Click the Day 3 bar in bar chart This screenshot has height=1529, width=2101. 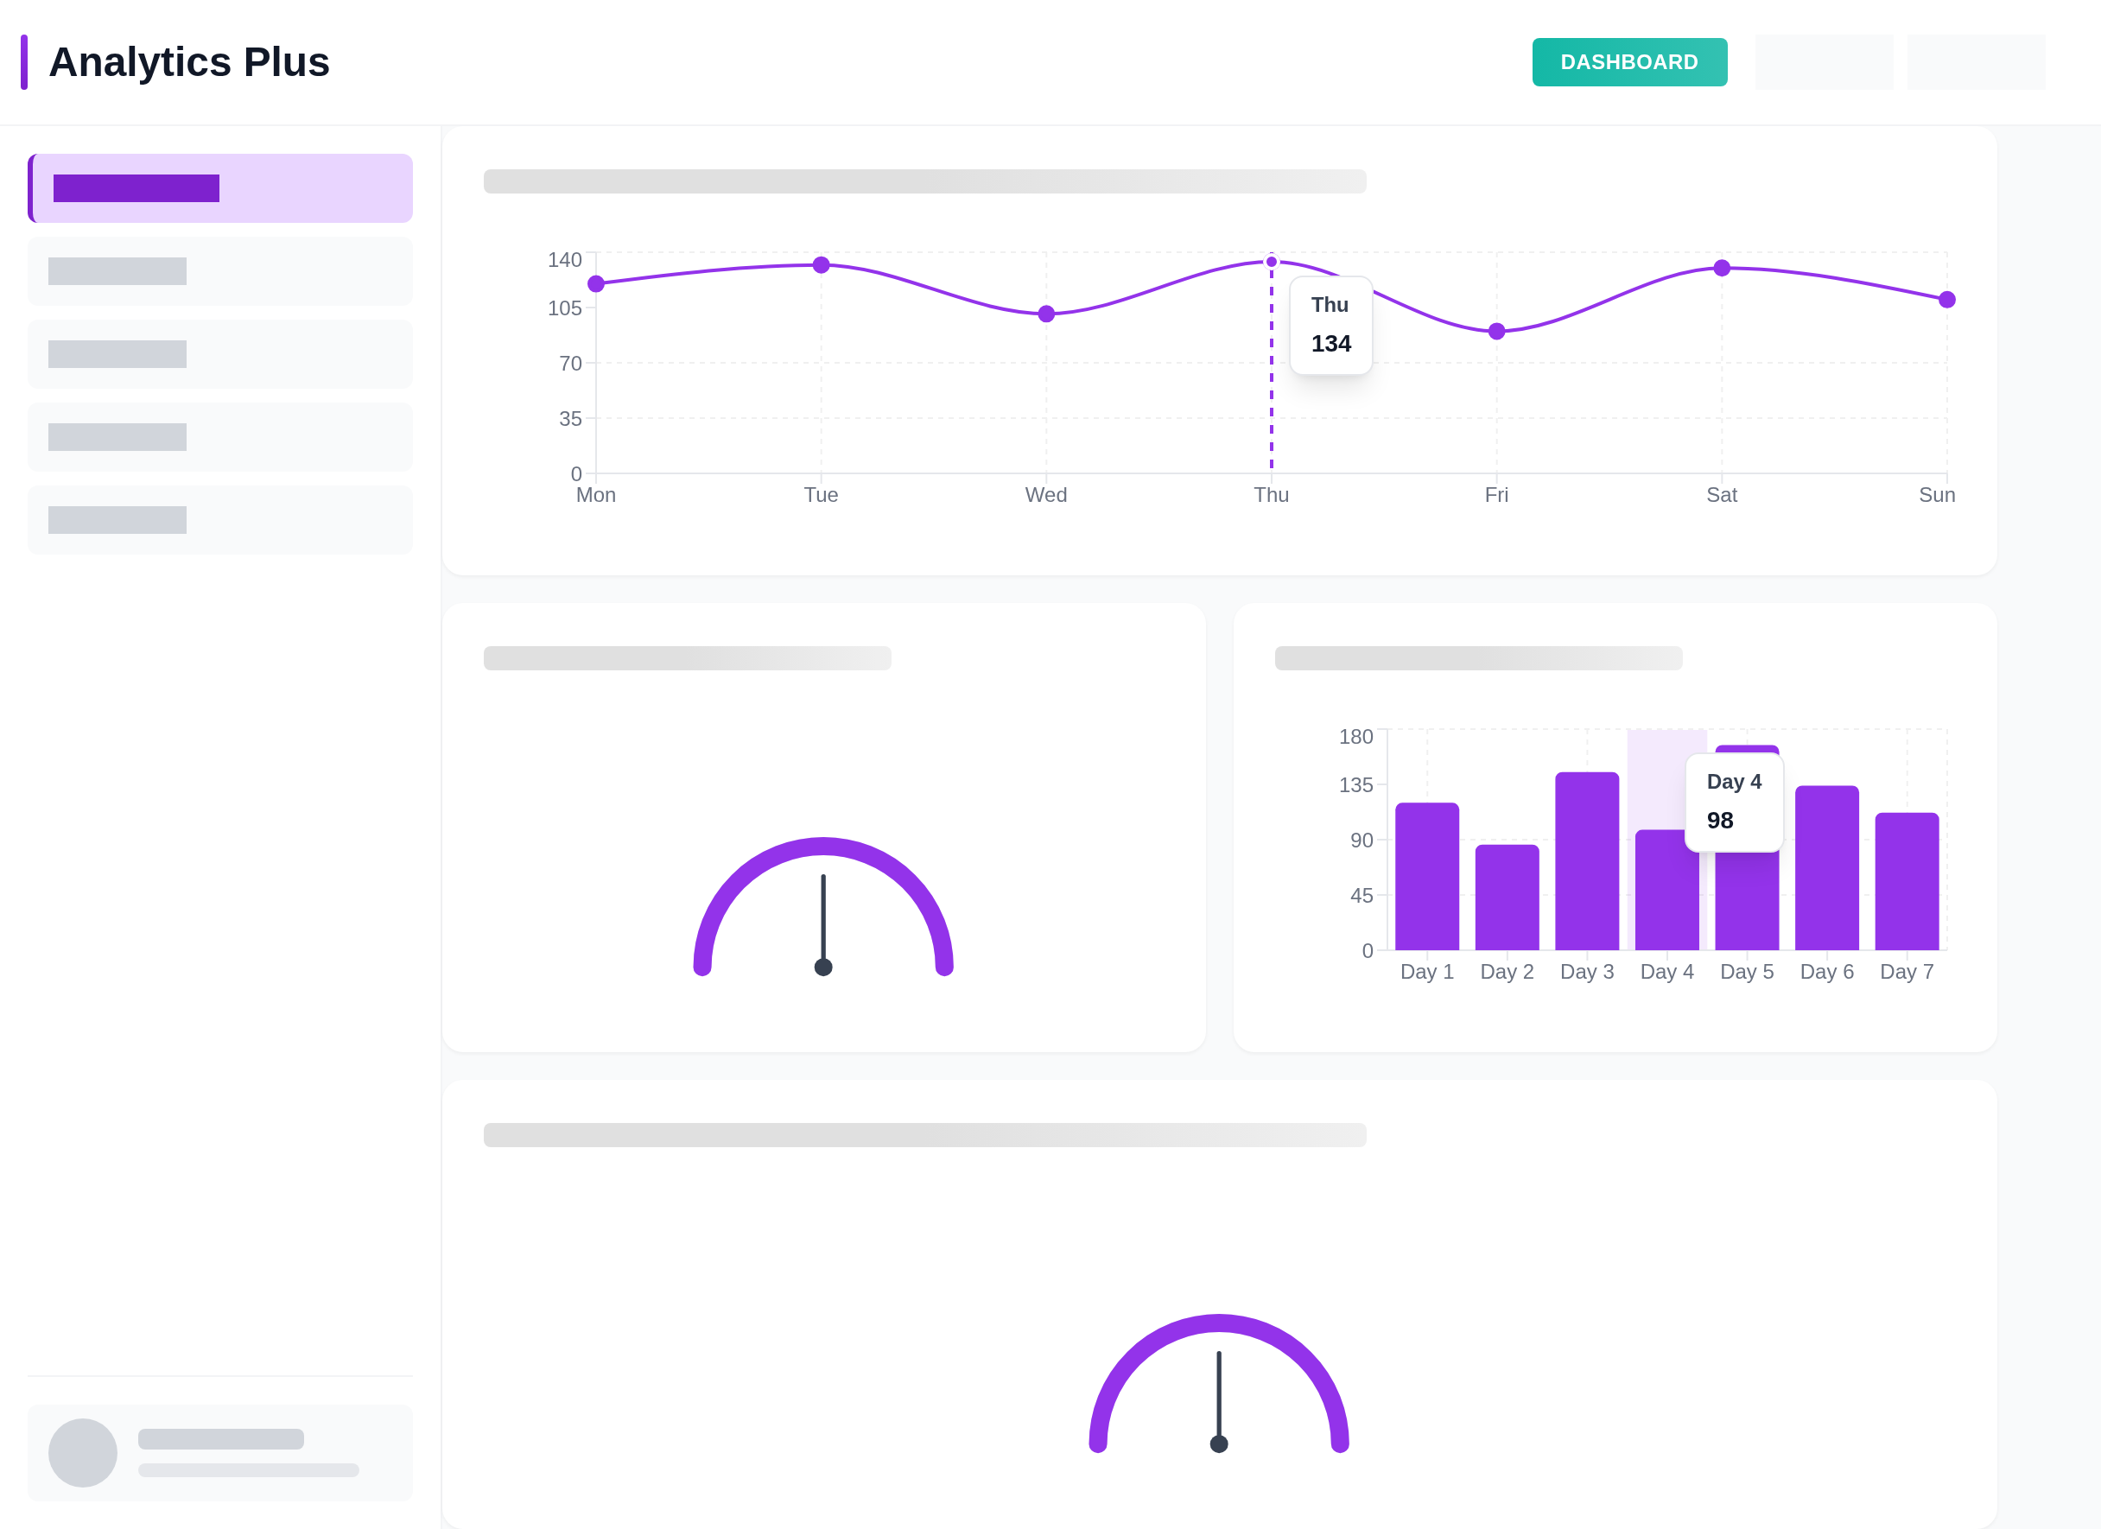1586,861
